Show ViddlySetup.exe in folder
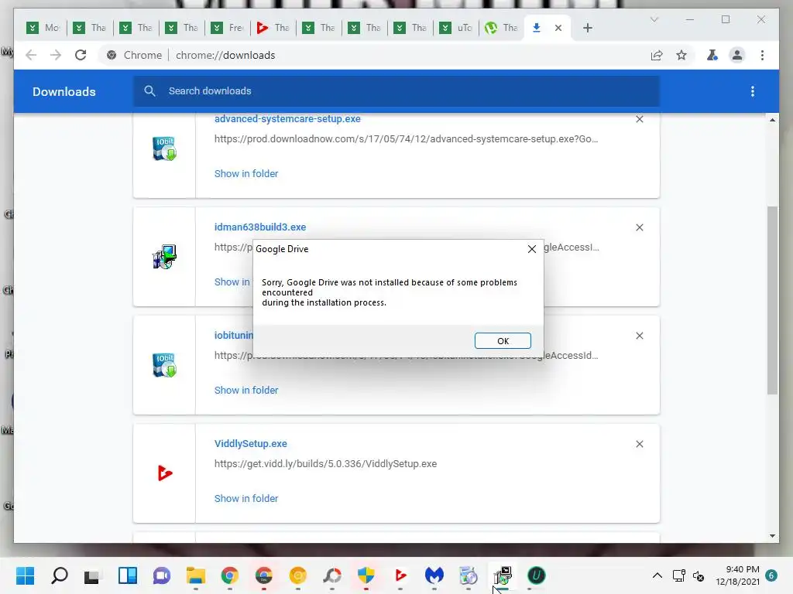Screen dimensions: 793x594 [246, 499]
